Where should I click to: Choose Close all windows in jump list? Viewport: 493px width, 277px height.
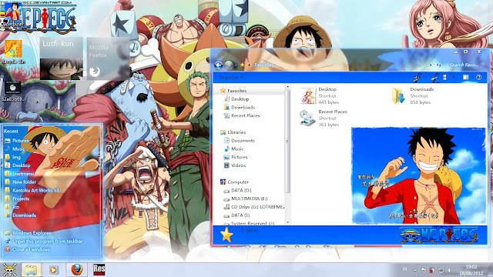(31, 249)
